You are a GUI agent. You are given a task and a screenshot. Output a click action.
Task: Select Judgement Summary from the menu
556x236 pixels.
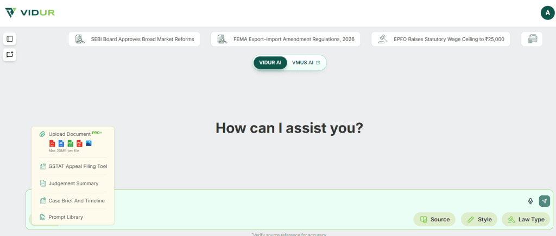[x=73, y=183]
